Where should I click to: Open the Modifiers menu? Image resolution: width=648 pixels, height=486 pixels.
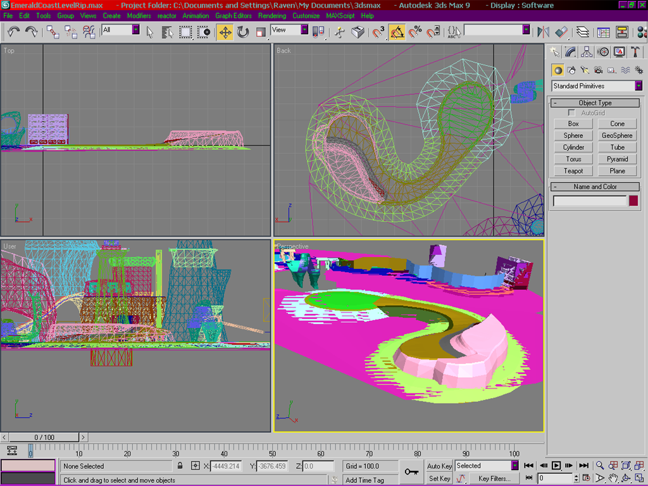click(139, 16)
